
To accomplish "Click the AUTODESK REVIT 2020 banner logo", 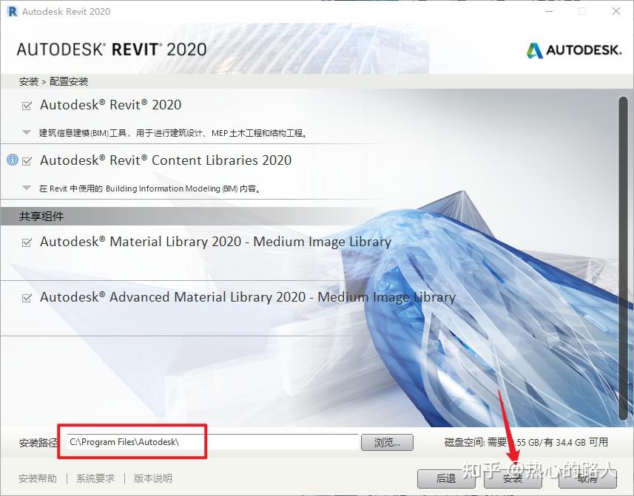I will (109, 50).
